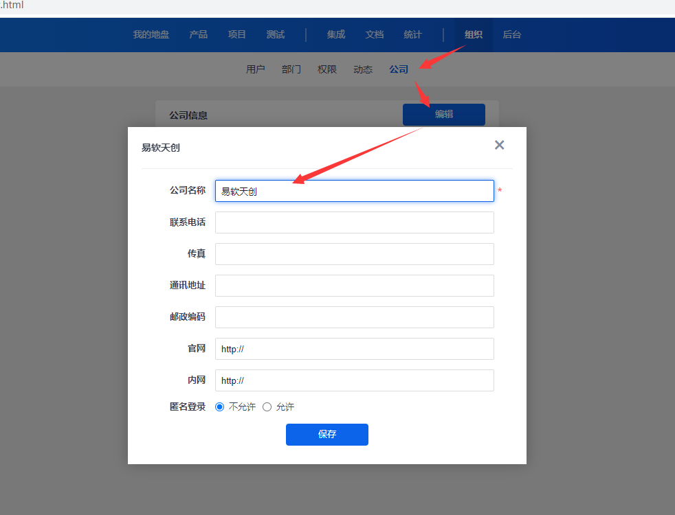The width and height of the screenshot is (675, 515).
Task: Click the 编辑 button
Action: 444,115
